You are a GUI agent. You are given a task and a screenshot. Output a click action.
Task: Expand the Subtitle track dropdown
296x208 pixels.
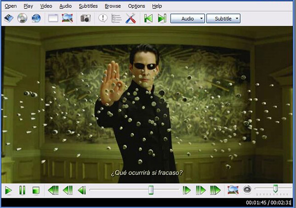[x=223, y=18]
